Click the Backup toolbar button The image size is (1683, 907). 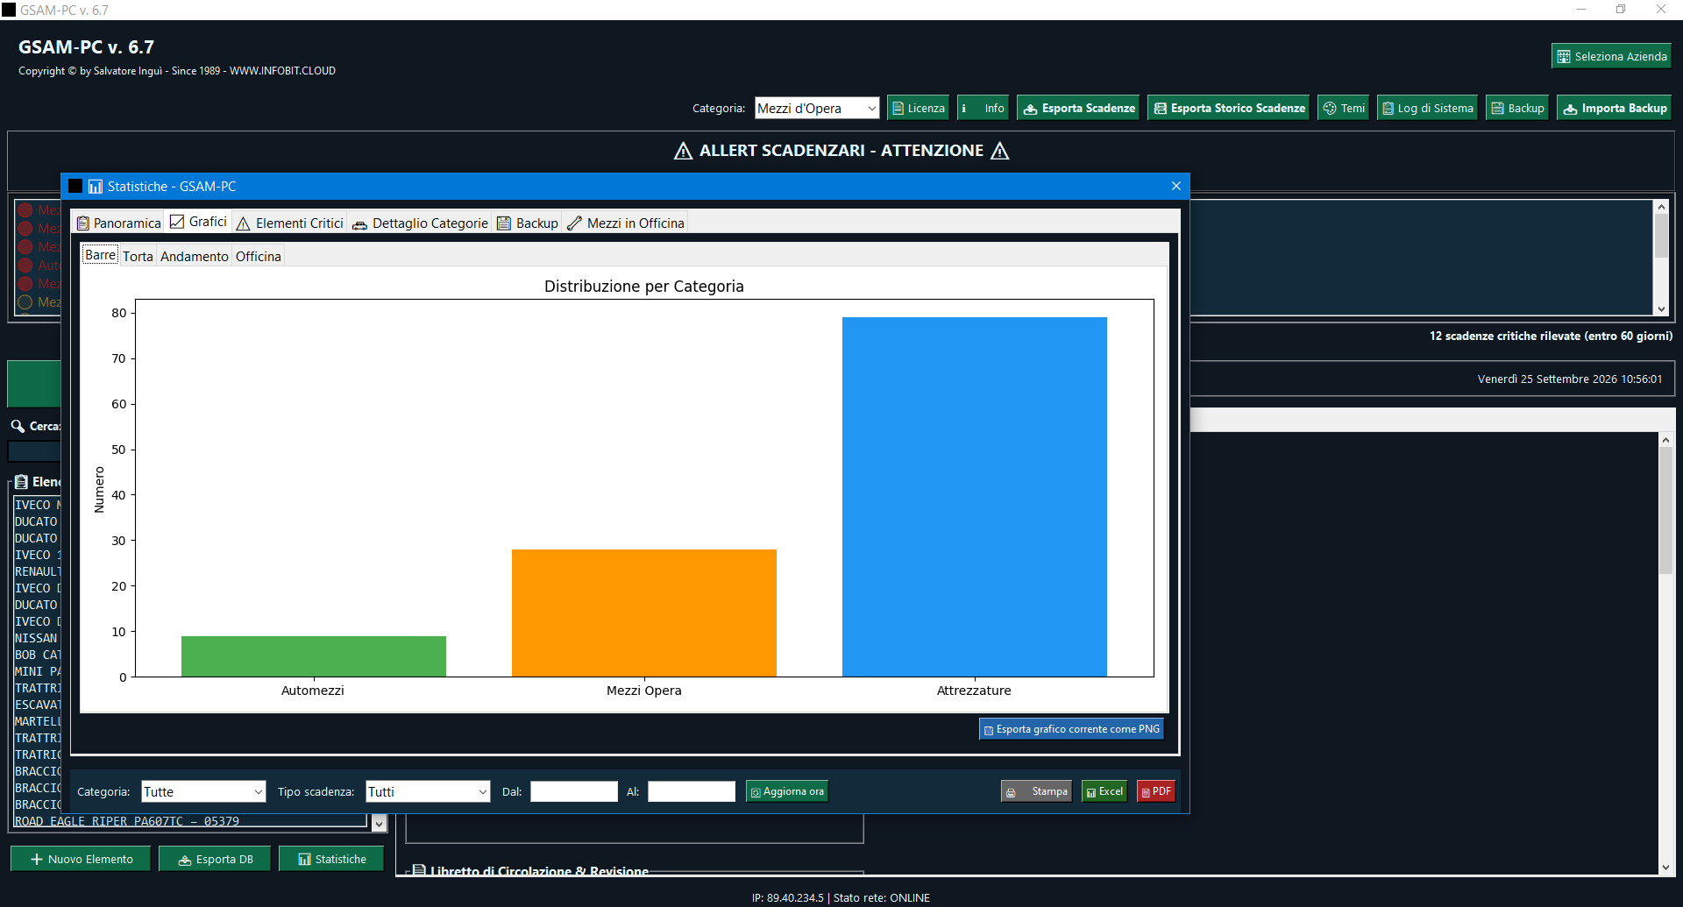click(1517, 108)
